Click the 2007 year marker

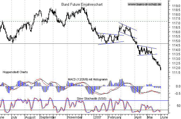[97, 118]
